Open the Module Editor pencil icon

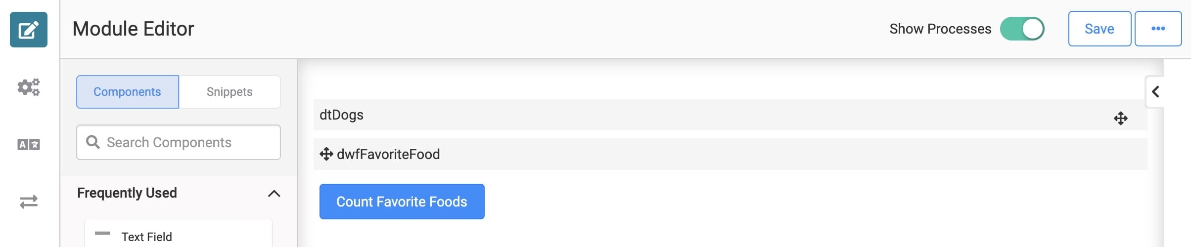pos(29,30)
